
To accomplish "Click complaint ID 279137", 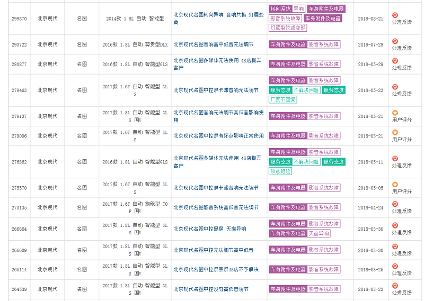I will (x=19, y=116).
